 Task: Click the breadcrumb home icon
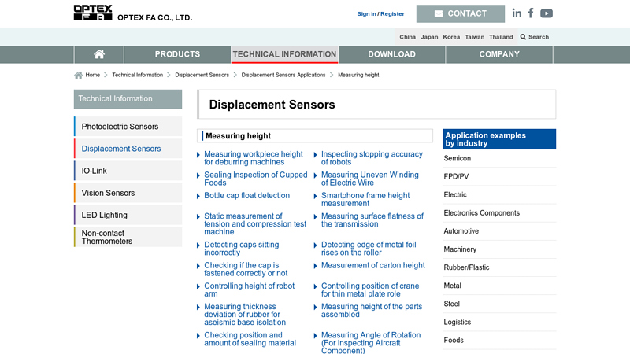(x=78, y=75)
